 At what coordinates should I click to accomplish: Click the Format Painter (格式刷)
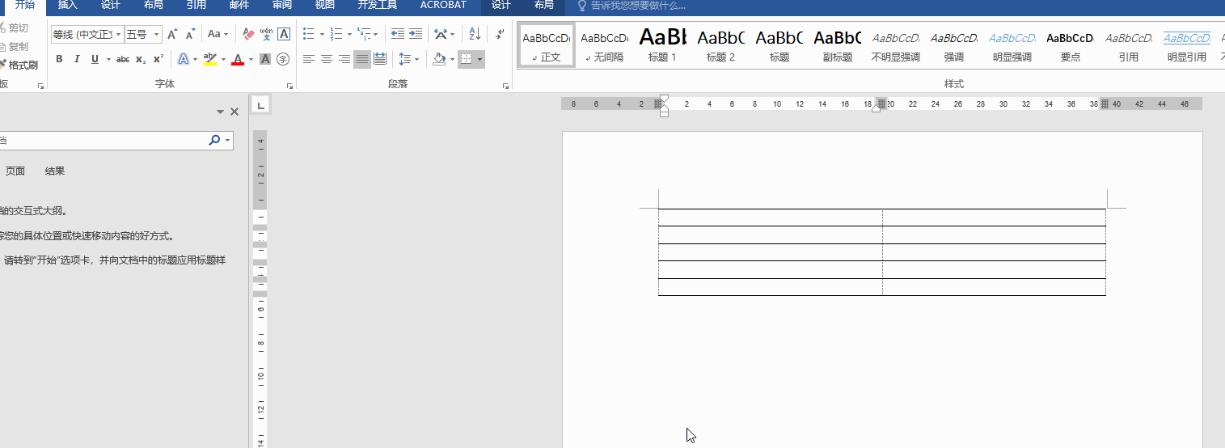19,65
